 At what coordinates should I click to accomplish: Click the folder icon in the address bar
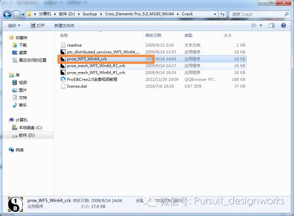(29, 14)
